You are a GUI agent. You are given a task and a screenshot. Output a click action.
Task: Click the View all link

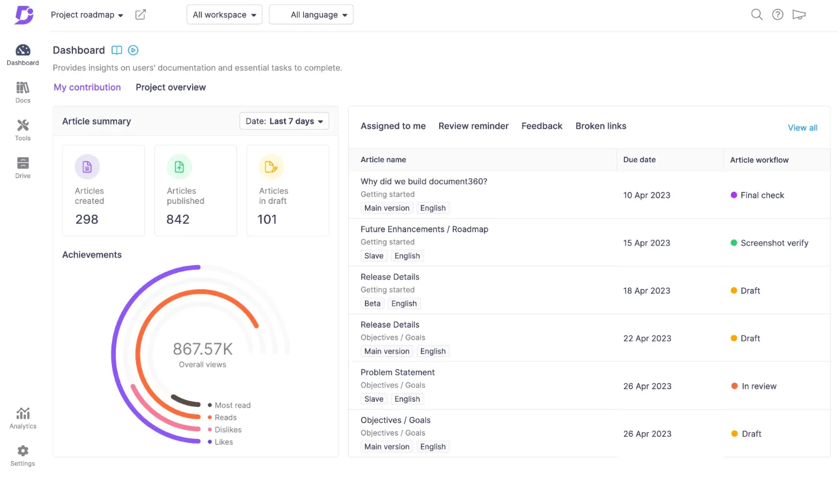(x=802, y=128)
